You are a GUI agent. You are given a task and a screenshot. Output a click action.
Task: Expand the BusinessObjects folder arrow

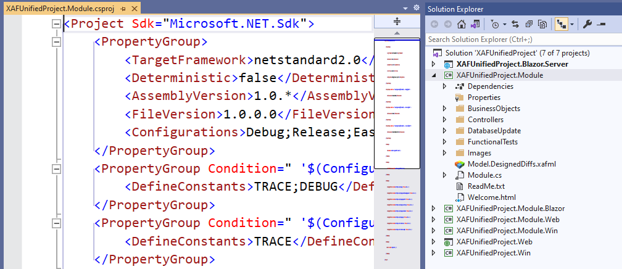(x=445, y=109)
